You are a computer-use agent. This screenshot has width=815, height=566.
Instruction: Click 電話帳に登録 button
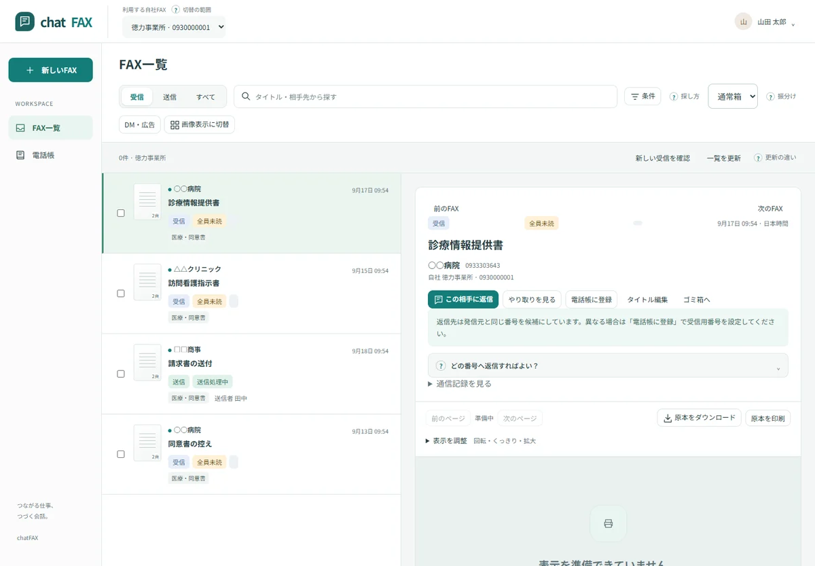(592, 300)
